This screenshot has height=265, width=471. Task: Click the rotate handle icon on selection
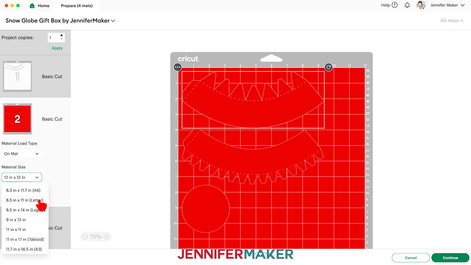(x=328, y=67)
